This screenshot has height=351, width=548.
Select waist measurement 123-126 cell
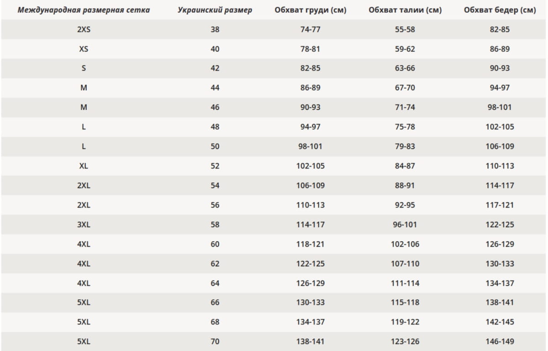(x=405, y=341)
